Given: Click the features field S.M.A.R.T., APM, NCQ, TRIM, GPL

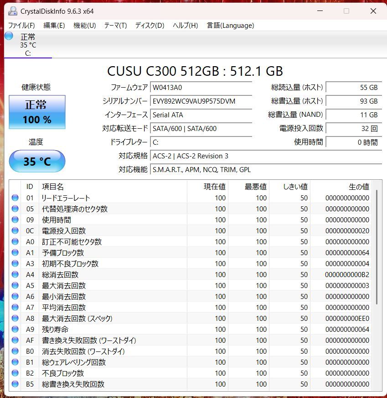Looking at the screenshot, I should pyautogui.click(x=266, y=169).
